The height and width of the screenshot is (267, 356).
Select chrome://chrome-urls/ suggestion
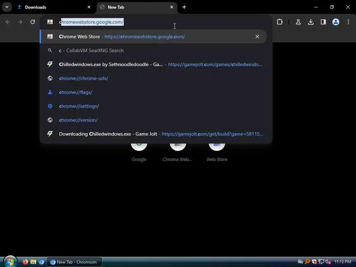click(153, 78)
